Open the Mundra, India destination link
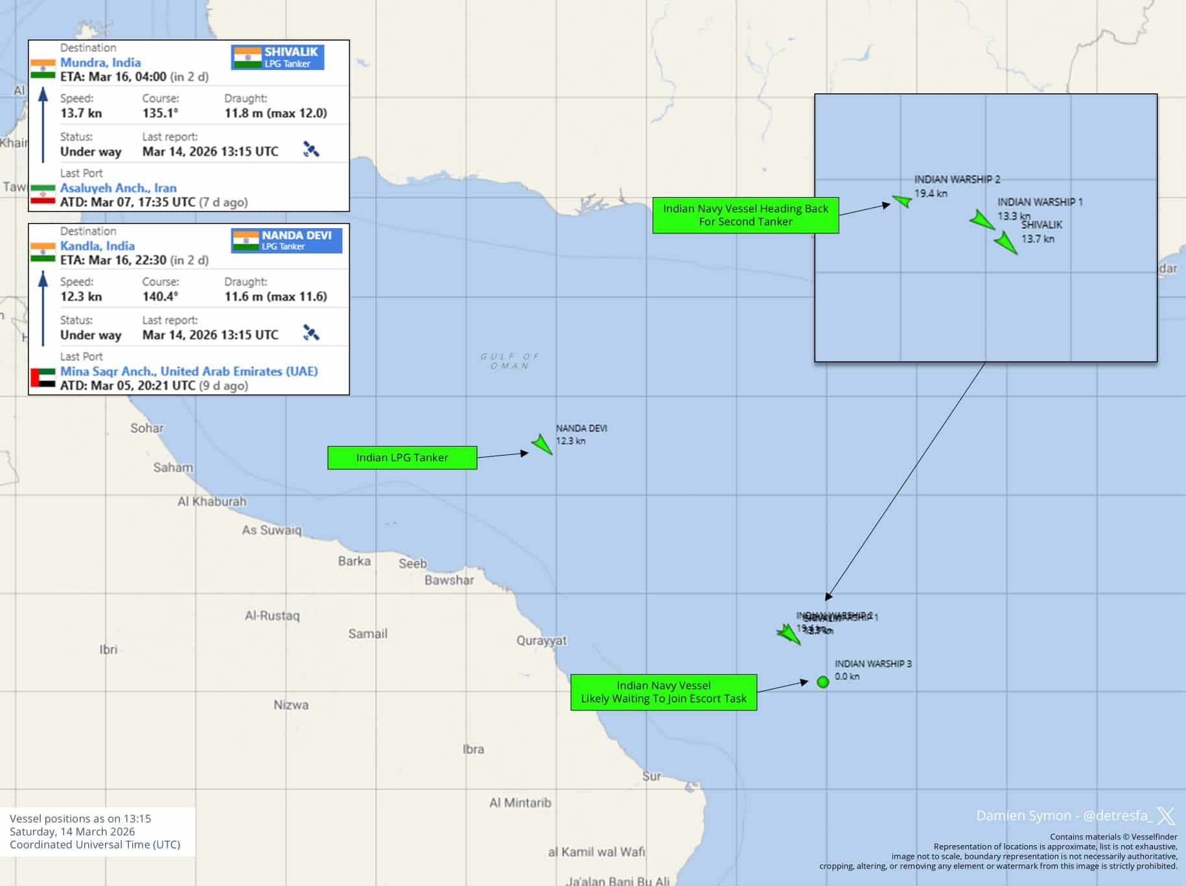This screenshot has width=1186, height=886. [x=100, y=62]
